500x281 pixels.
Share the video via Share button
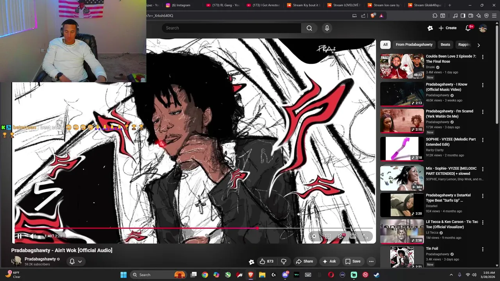304,261
